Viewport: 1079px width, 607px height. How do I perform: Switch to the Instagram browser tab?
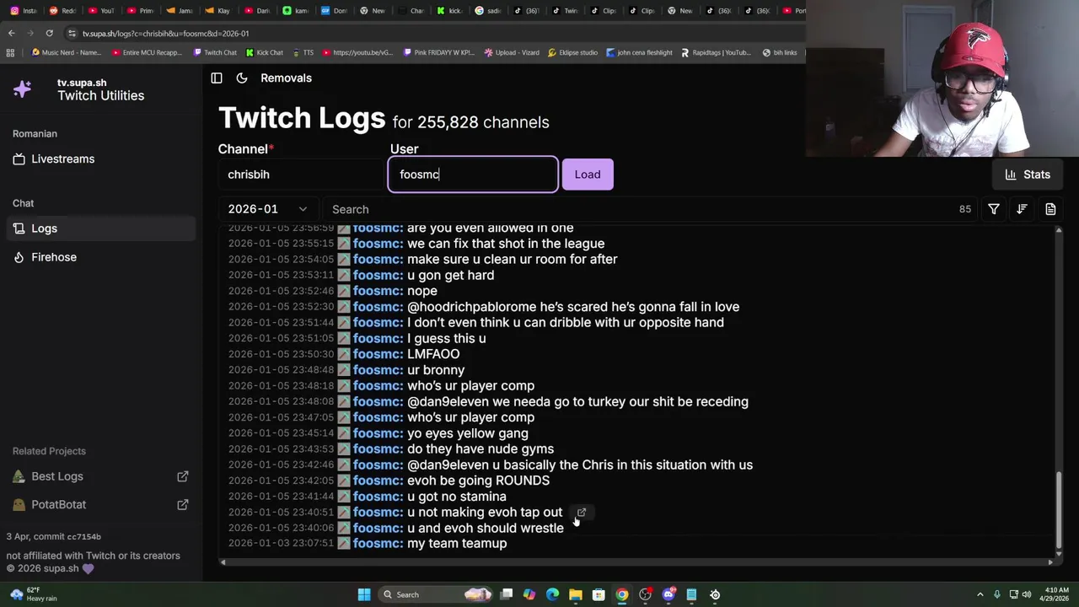point(24,11)
